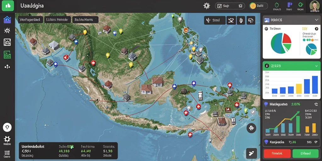Select the green buildings sidebar icon
Viewport: 322px width, 161px height.
[x=7, y=54]
